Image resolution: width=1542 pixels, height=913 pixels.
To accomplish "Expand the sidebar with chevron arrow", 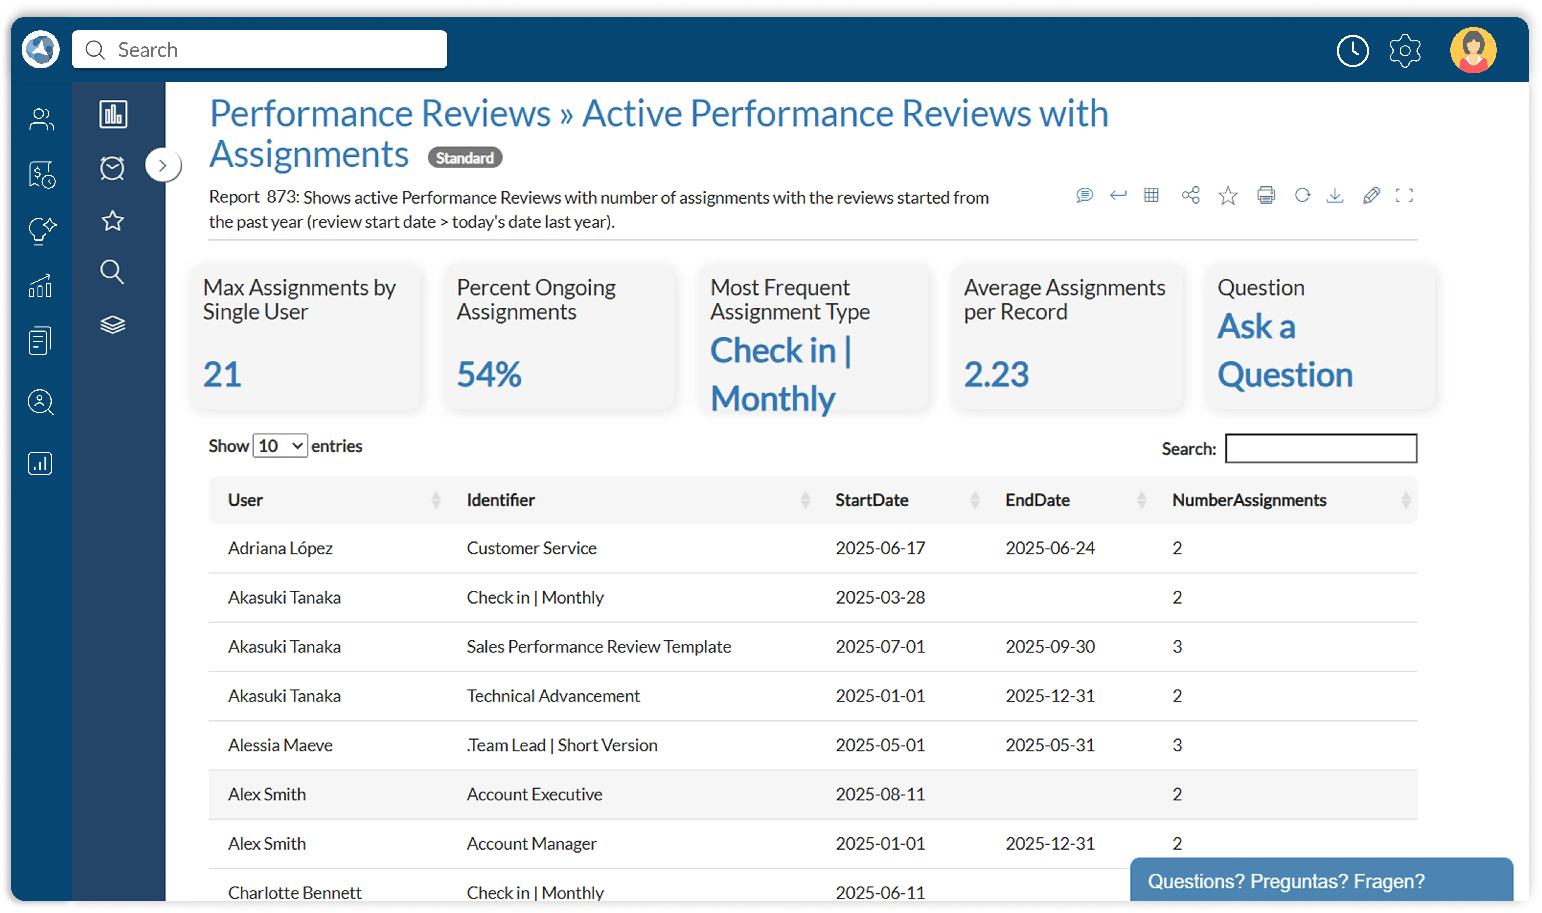I will pyautogui.click(x=163, y=165).
